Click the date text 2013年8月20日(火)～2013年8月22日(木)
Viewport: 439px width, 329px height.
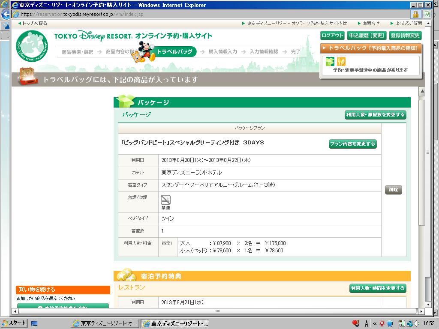206,160
